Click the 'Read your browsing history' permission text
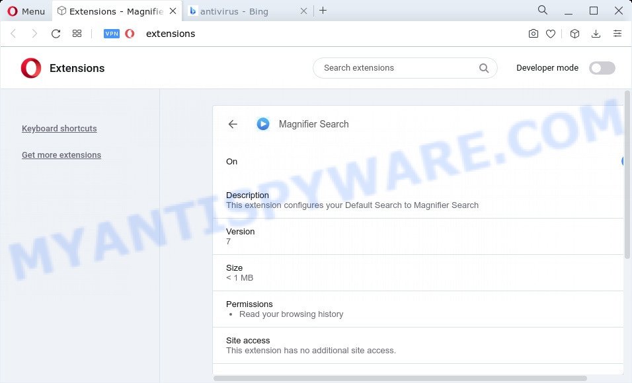 click(x=291, y=314)
